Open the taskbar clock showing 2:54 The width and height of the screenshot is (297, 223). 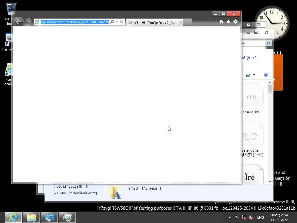[x=279, y=217]
